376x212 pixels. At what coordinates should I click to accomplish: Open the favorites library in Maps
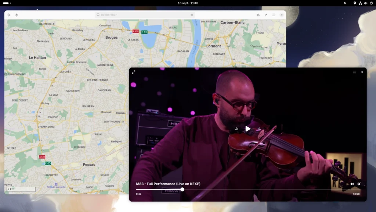point(258,15)
